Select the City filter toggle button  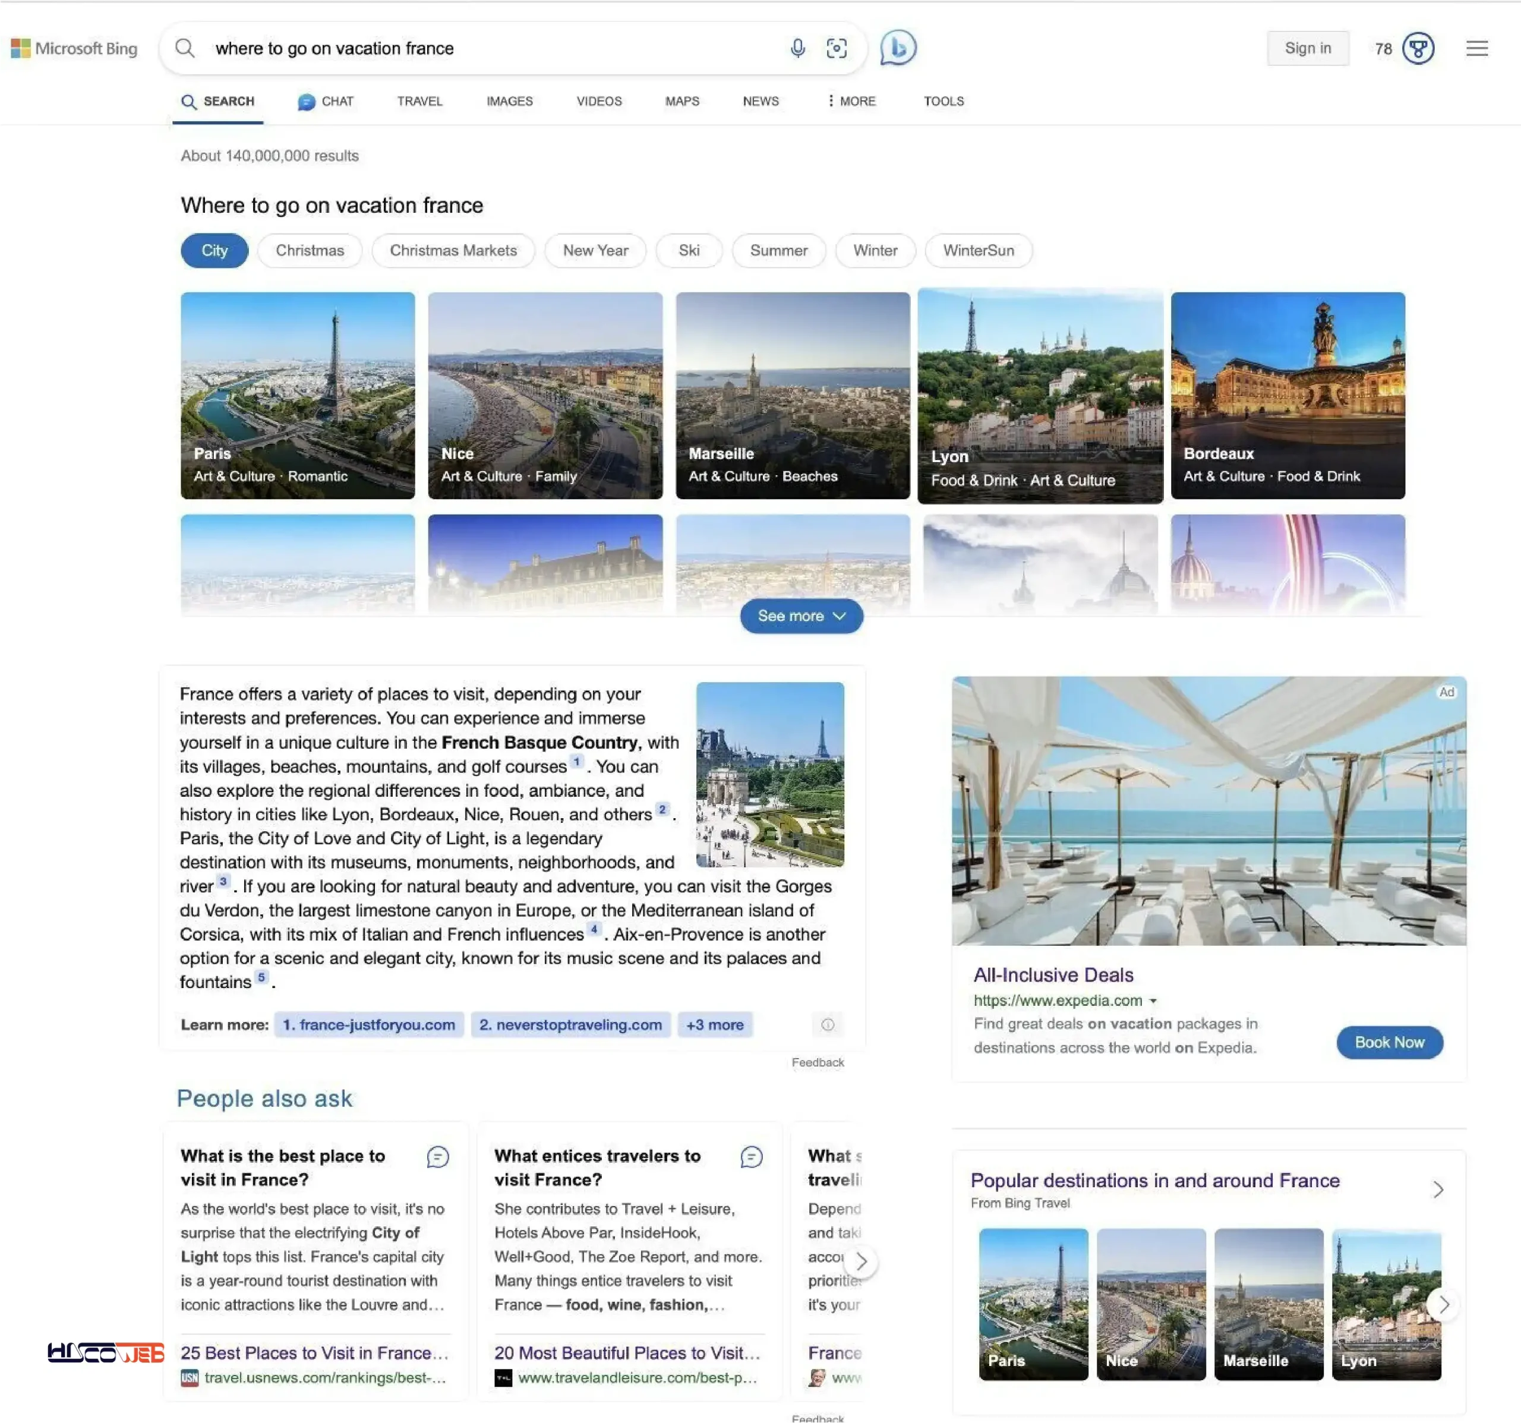click(x=214, y=250)
